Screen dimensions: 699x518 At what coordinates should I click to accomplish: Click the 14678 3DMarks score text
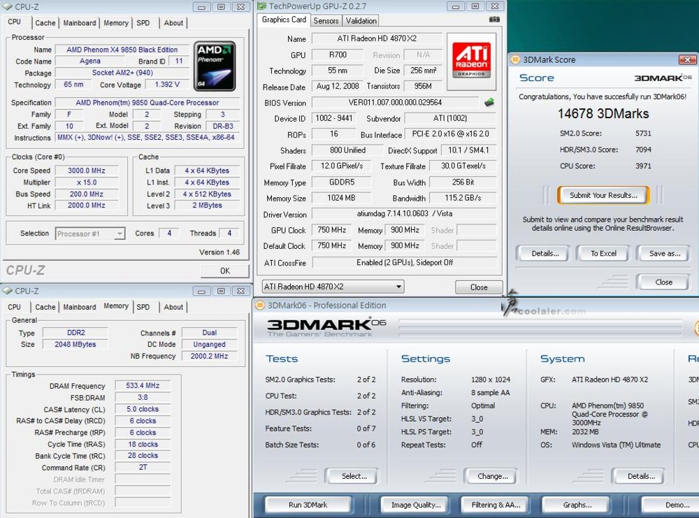coord(603,114)
